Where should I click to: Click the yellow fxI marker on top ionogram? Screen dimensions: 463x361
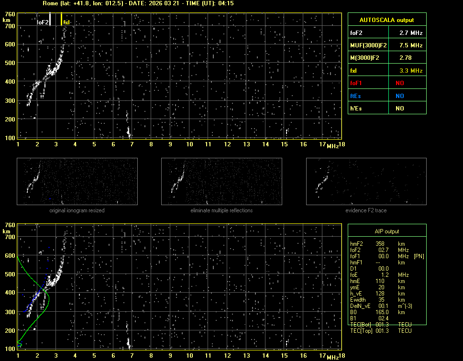tap(62, 19)
